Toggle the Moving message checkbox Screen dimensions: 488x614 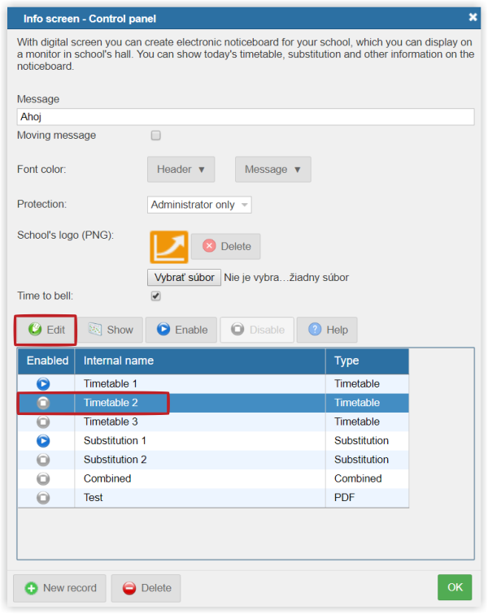156,136
